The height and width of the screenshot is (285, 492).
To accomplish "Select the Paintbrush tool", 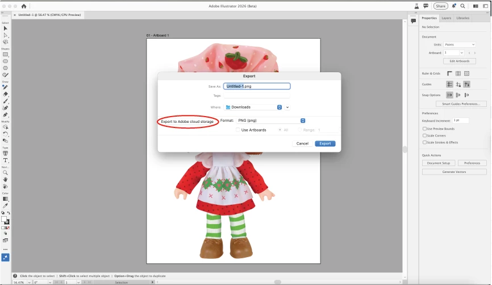I will coord(5,101).
